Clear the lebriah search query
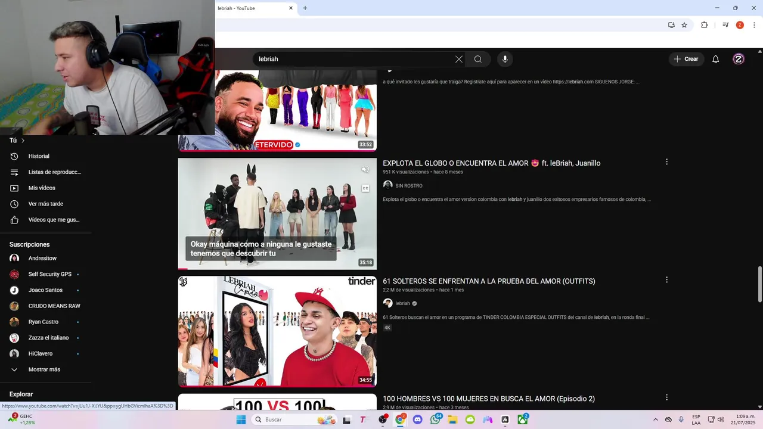This screenshot has height=429, width=763. (458, 59)
